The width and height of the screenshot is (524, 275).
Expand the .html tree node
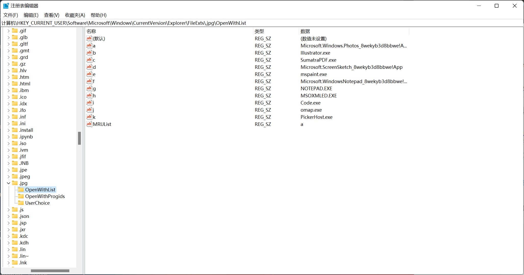(8, 83)
